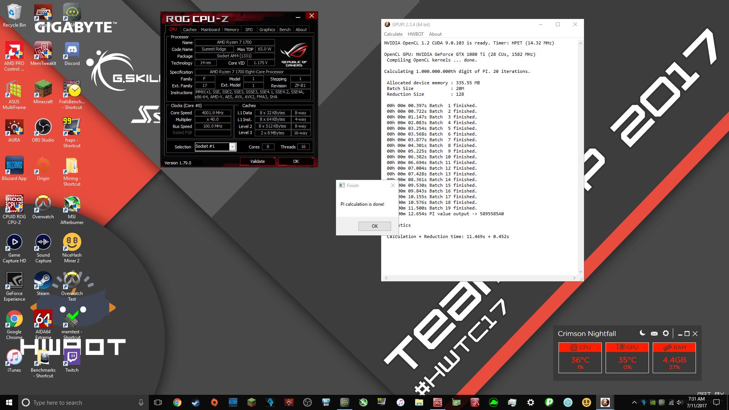
Task: Launch AURA desktop icon
Action: point(14,130)
